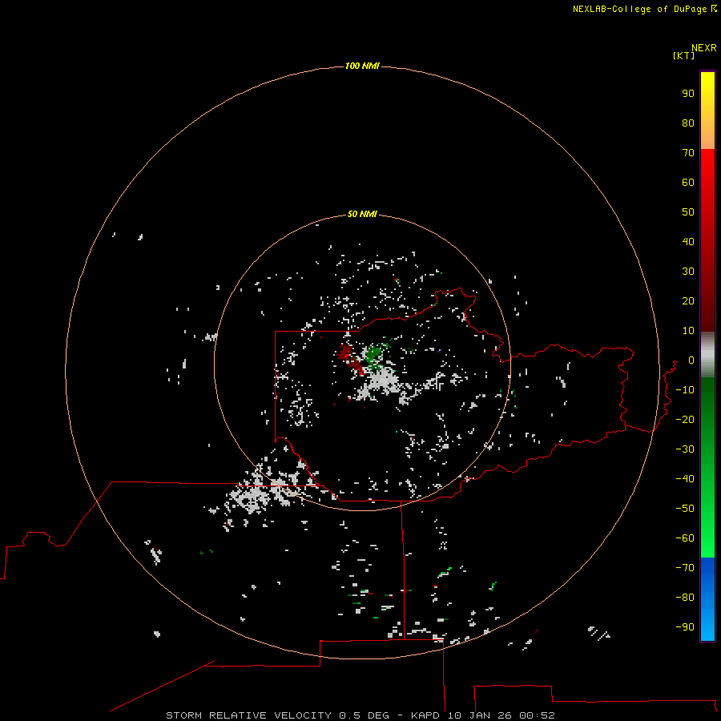This screenshot has width=721, height=721.
Task: Click the -90 value on velocity scale
Action: [685, 626]
